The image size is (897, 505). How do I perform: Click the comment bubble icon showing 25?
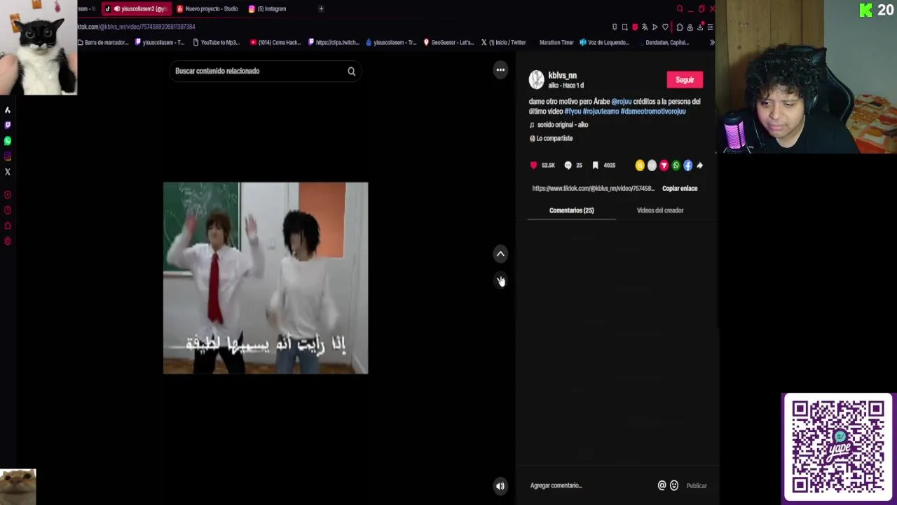click(568, 166)
